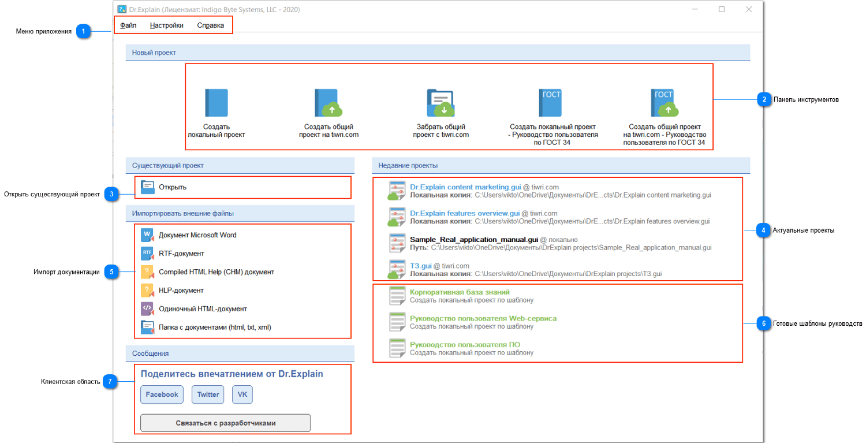Viewport: 866px width, 443px height.
Task: Click the Создать локальный проект book icon
Action: coord(216,103)
